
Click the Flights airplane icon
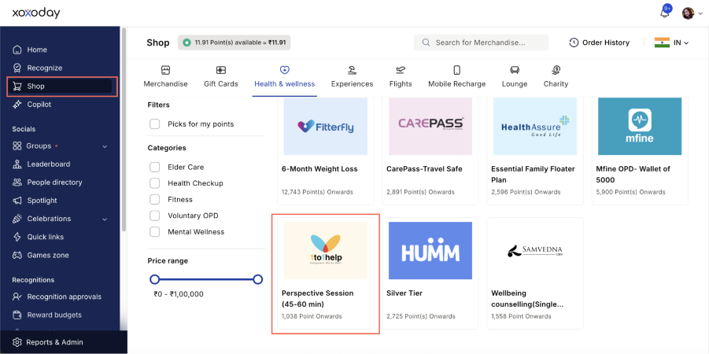coord(401,70)
